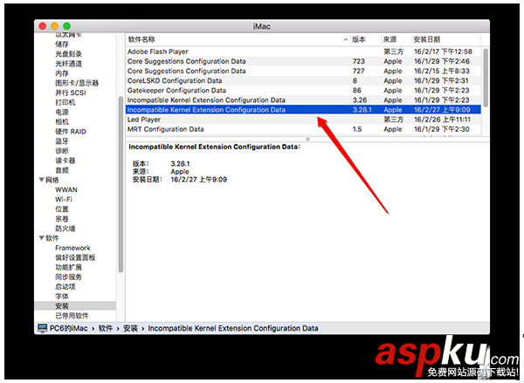Viewport: 524px width, 383px height.
Task: Sort list by 安装日期 column header
Action: click(446, 39)
